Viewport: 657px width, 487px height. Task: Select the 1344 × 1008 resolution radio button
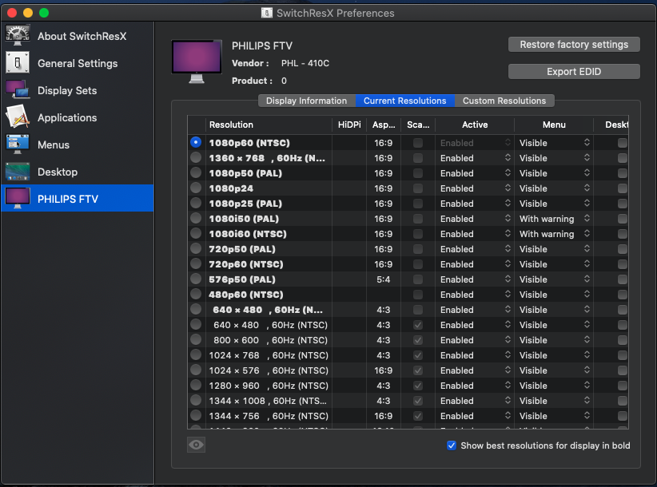pyautogui.click(x=196, y=400)
